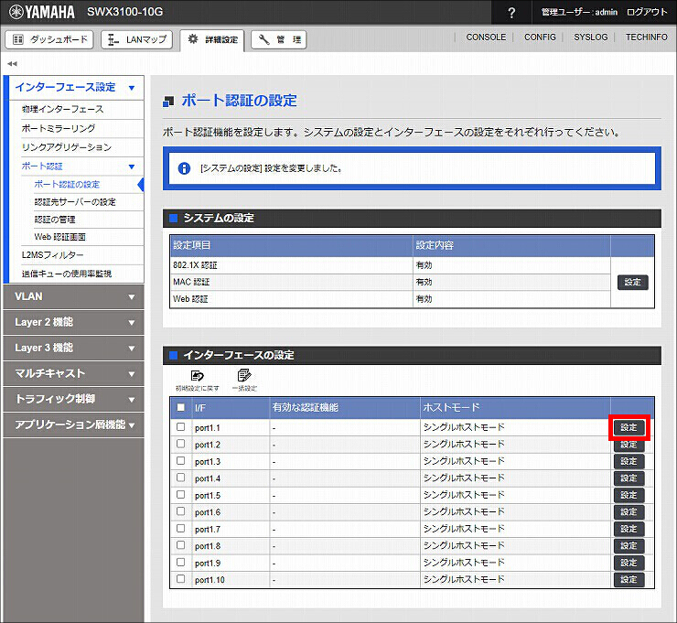677x623 pixels.
Task: Check the port1.9 checkbox
Action: 181,562
